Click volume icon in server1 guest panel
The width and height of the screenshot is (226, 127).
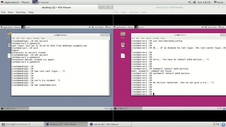coord(203,27)
